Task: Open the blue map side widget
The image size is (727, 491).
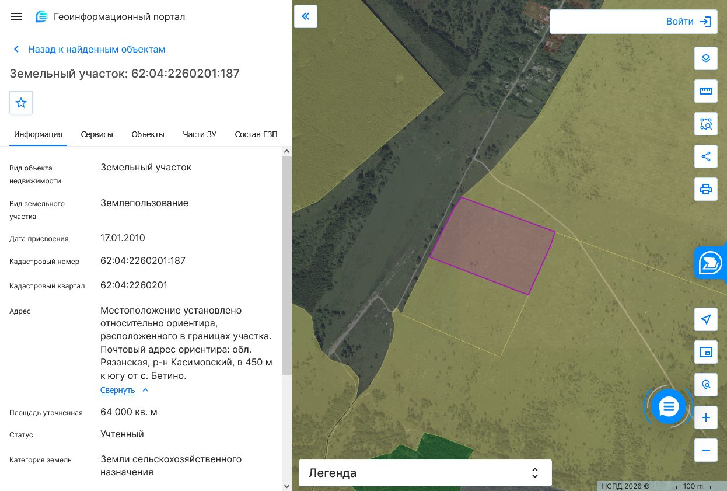Action: tap(711, 263)
